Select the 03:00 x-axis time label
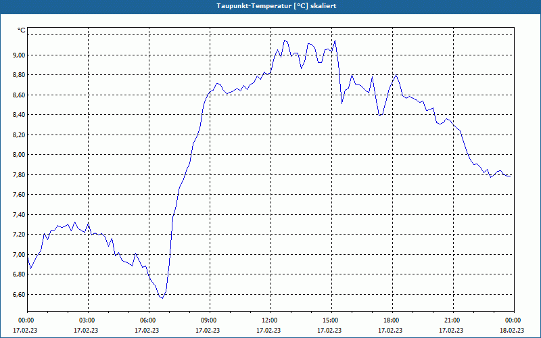The width and height of the screenshot is (541, 338). [x=88, y=320]
